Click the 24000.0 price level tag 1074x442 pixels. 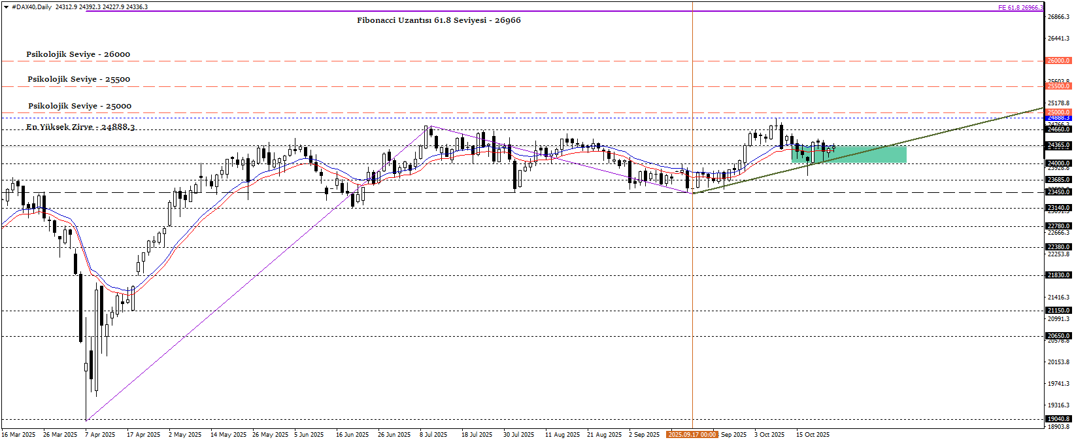(x=1058, y=163)
